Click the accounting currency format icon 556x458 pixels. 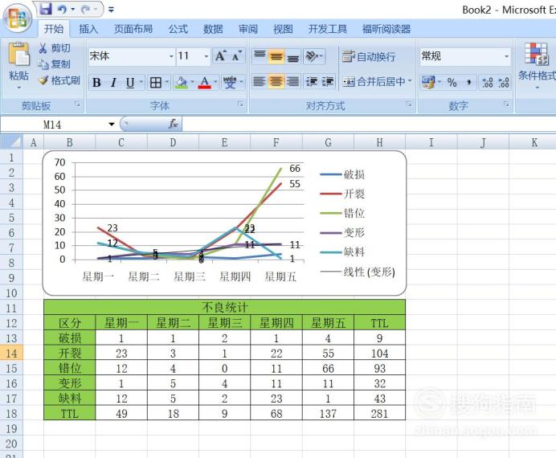(428, 83)
